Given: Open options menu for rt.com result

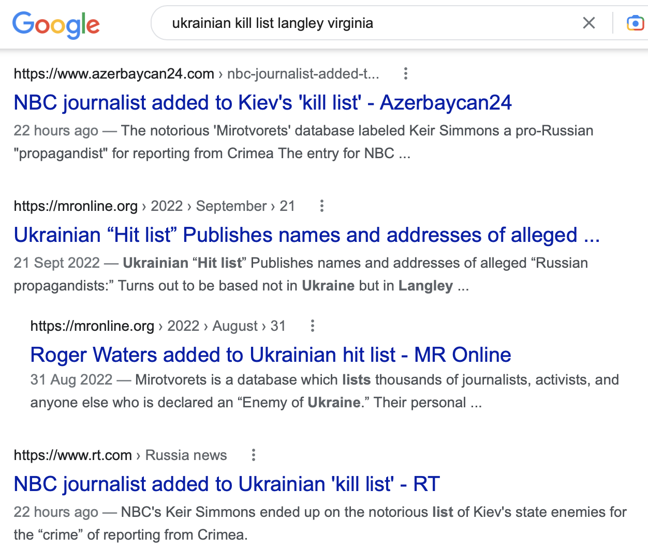Looking at the screenshot, I should (254, 455).
